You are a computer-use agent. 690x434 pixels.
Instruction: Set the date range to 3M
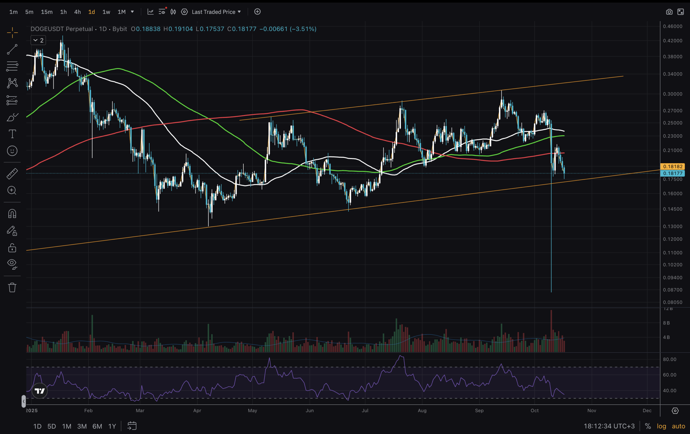click(82, 426)
